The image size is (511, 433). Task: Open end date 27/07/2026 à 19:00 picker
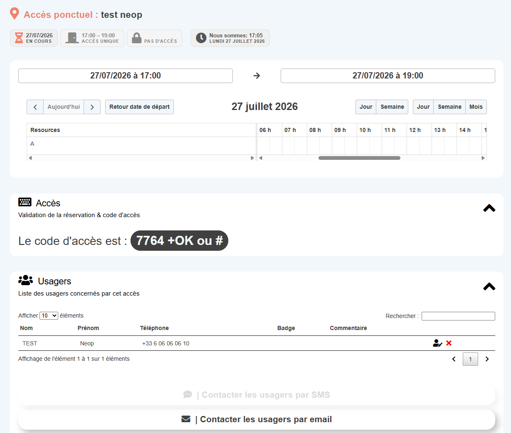[388, 76]
